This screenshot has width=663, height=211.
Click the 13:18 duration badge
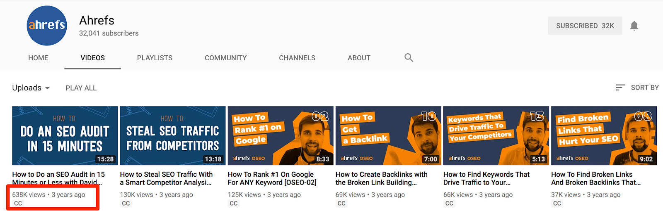click(x=213, y=159)
